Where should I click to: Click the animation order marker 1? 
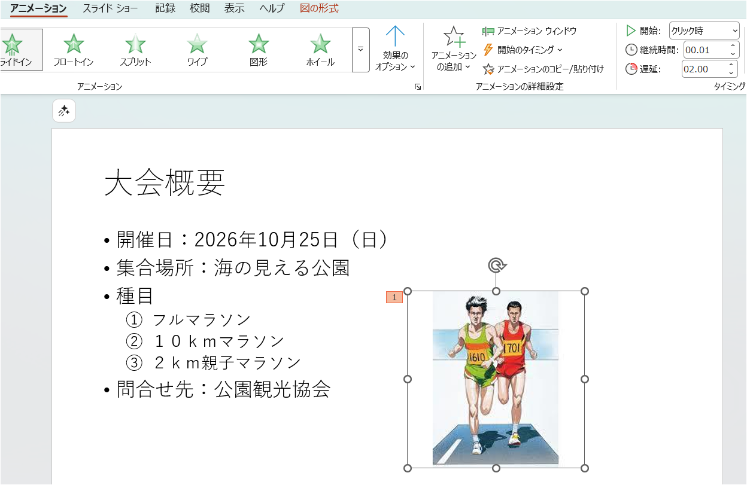pyautogui.click(x=394, y=297)
